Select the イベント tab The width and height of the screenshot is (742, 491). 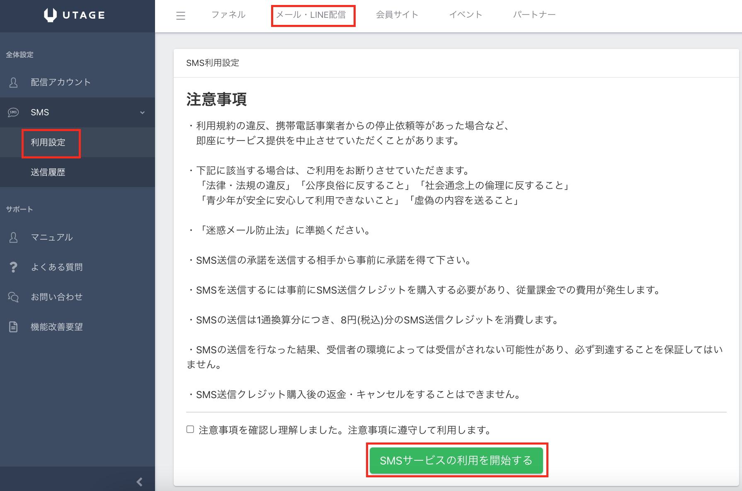pyautogui.click(x=466, y=15)
